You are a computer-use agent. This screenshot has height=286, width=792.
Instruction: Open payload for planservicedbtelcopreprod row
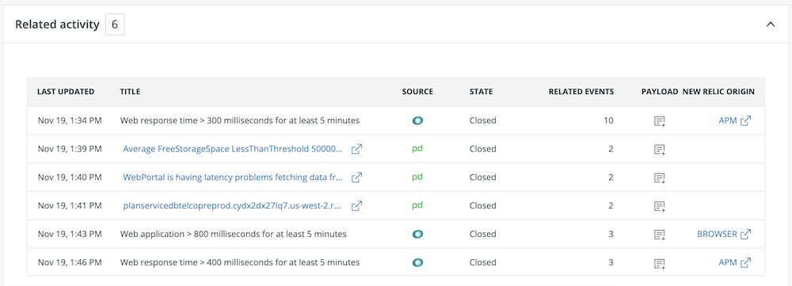coord(660,206)
